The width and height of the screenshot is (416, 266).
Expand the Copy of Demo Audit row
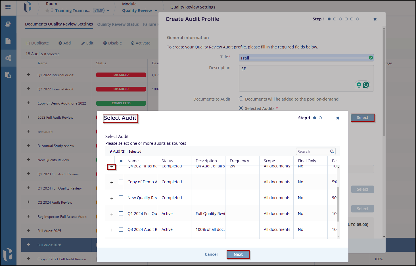pos(112,182)
